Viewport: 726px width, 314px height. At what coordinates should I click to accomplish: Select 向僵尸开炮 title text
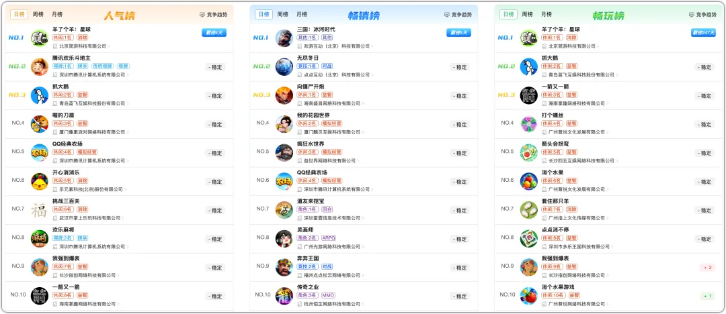[311, 87]
